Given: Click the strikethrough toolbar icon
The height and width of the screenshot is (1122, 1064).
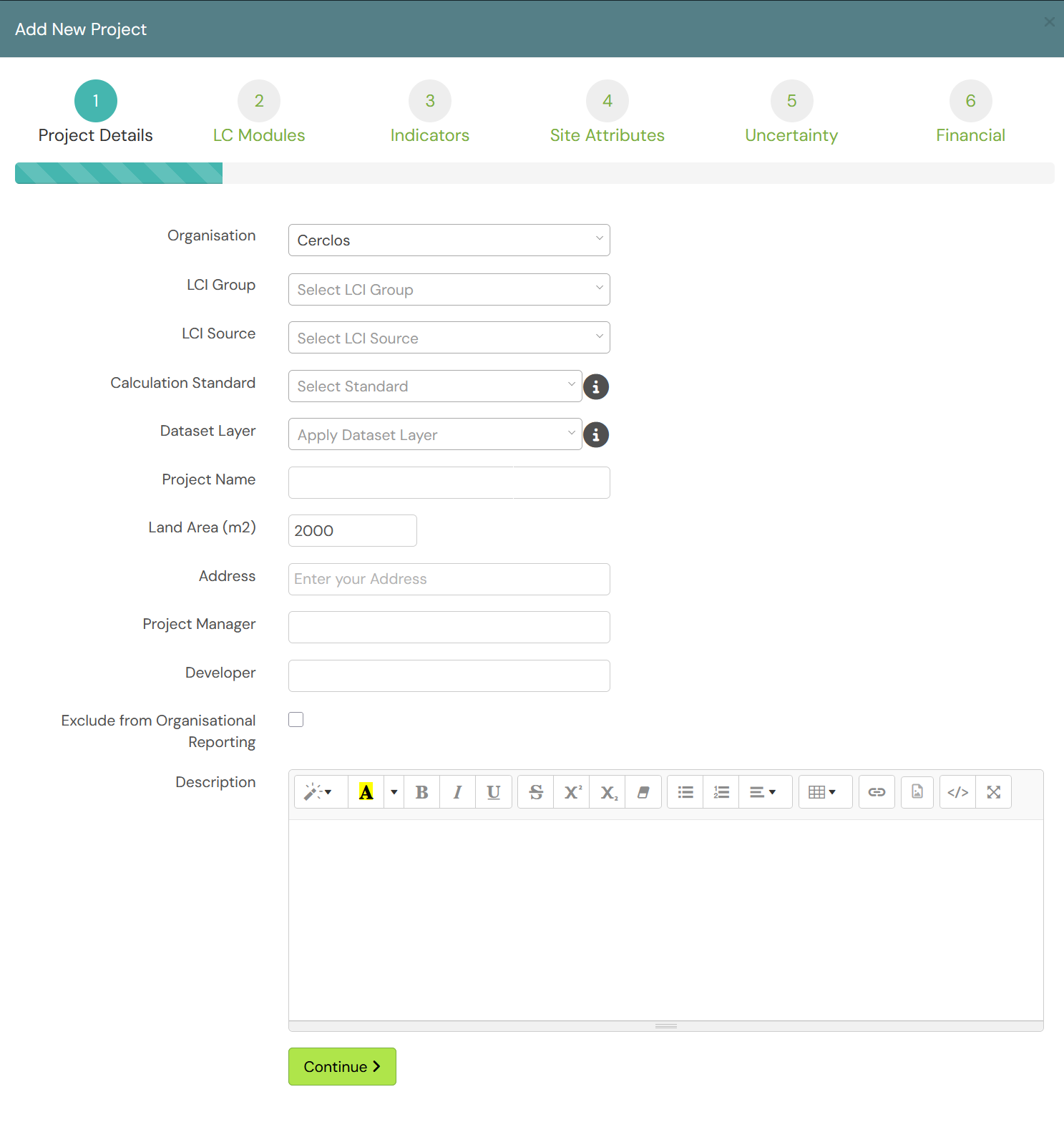Looking at the screenshot, I should [x=536, y=792].
